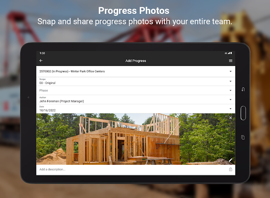Expand the Phase dropdown arrow

pos(231,90)
